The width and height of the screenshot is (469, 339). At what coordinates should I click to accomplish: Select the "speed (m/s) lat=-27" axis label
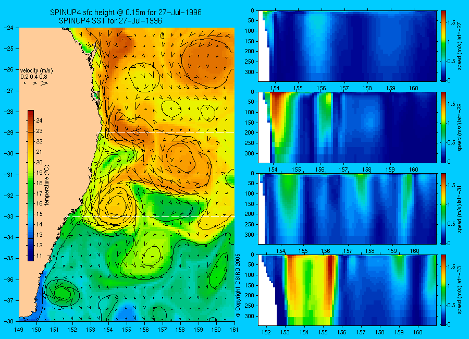pyautogui.click(x=460, y=46)
